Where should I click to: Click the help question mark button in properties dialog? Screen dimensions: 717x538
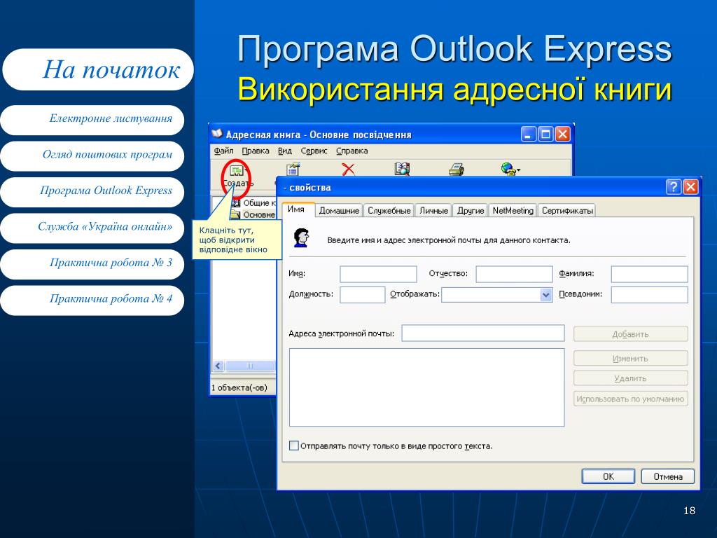[673, 186]
